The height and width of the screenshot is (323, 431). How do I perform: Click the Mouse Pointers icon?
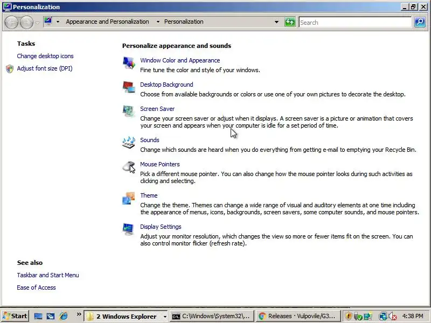click(x=129, y=167)
